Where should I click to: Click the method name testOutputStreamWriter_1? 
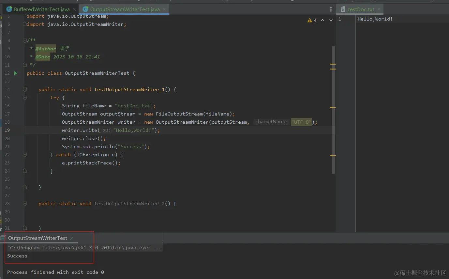coord(129,89)
